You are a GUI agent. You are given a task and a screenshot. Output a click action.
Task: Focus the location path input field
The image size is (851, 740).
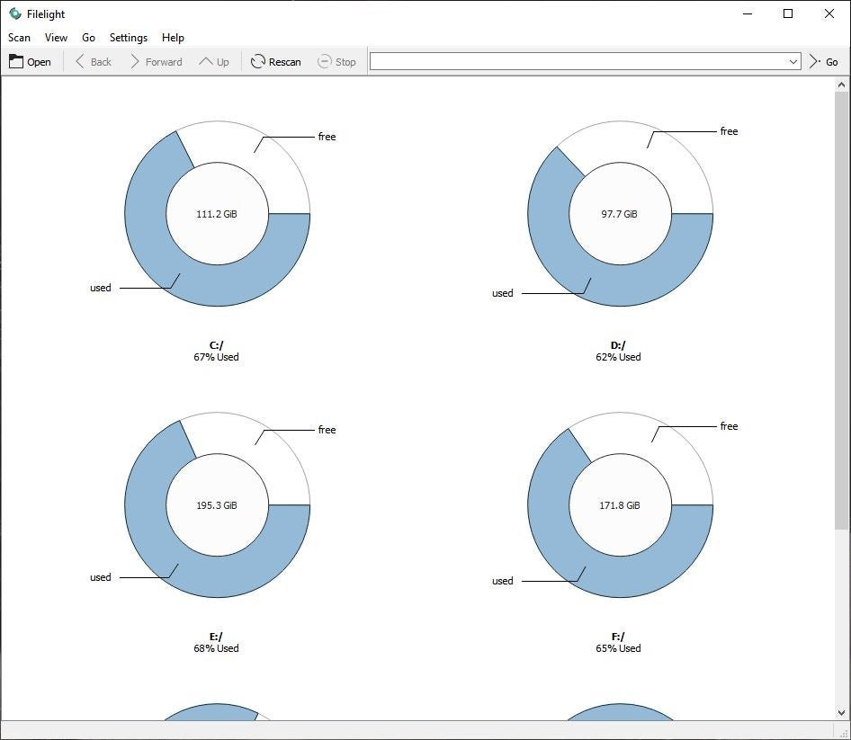[x=578, y=61]
